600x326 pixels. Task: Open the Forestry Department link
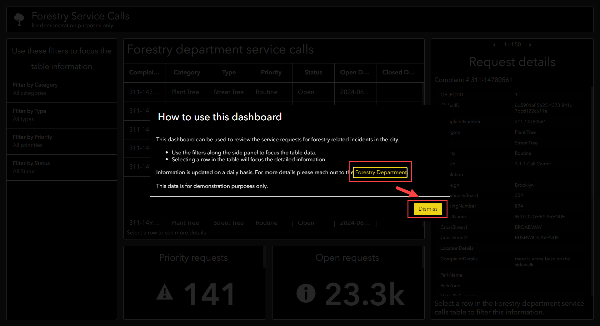pyautogui.click(x=380, y=172)
